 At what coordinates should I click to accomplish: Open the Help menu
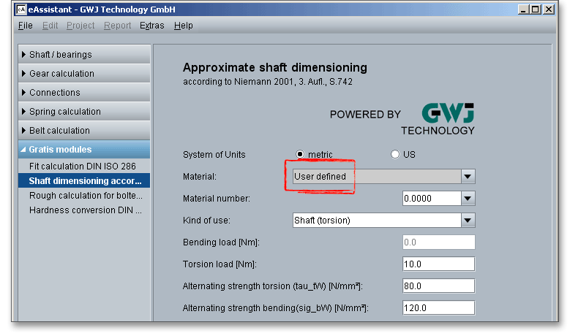click(184, 26)
